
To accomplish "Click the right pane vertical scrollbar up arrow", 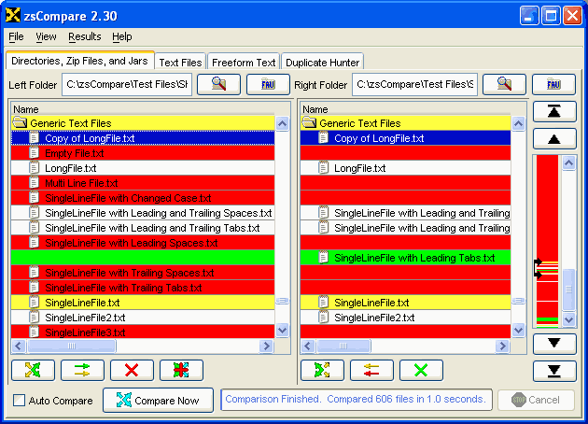I will 519,123.
